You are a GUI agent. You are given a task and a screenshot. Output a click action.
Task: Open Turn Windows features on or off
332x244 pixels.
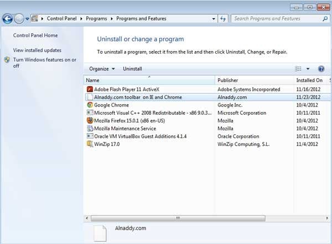coord(45,63)
